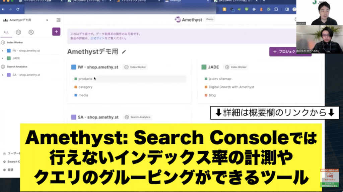Expand IW - shop.amethy.st in the sidebar tree
The image size is (343, 192).
point(3,51)
